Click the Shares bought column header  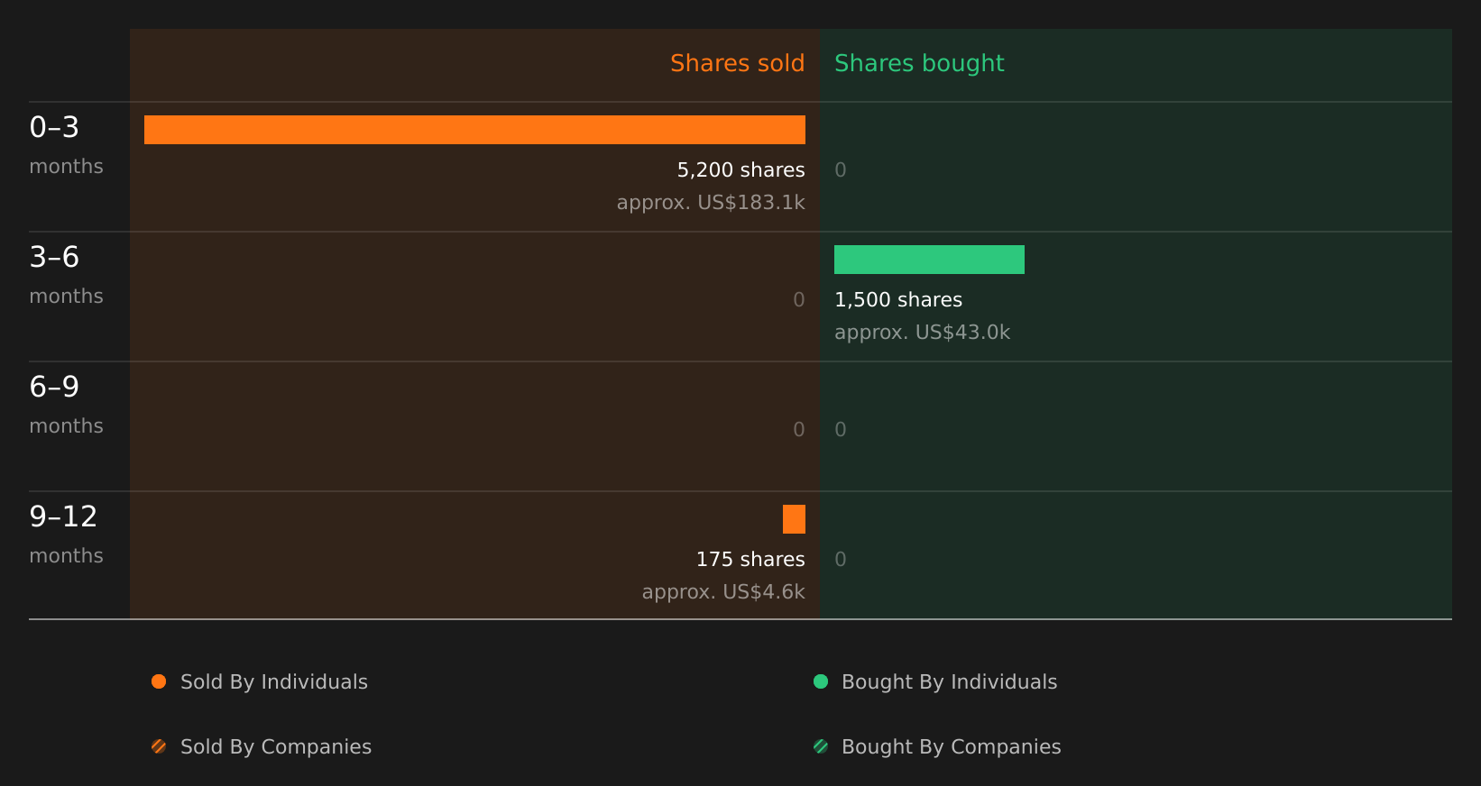[919, 64]
